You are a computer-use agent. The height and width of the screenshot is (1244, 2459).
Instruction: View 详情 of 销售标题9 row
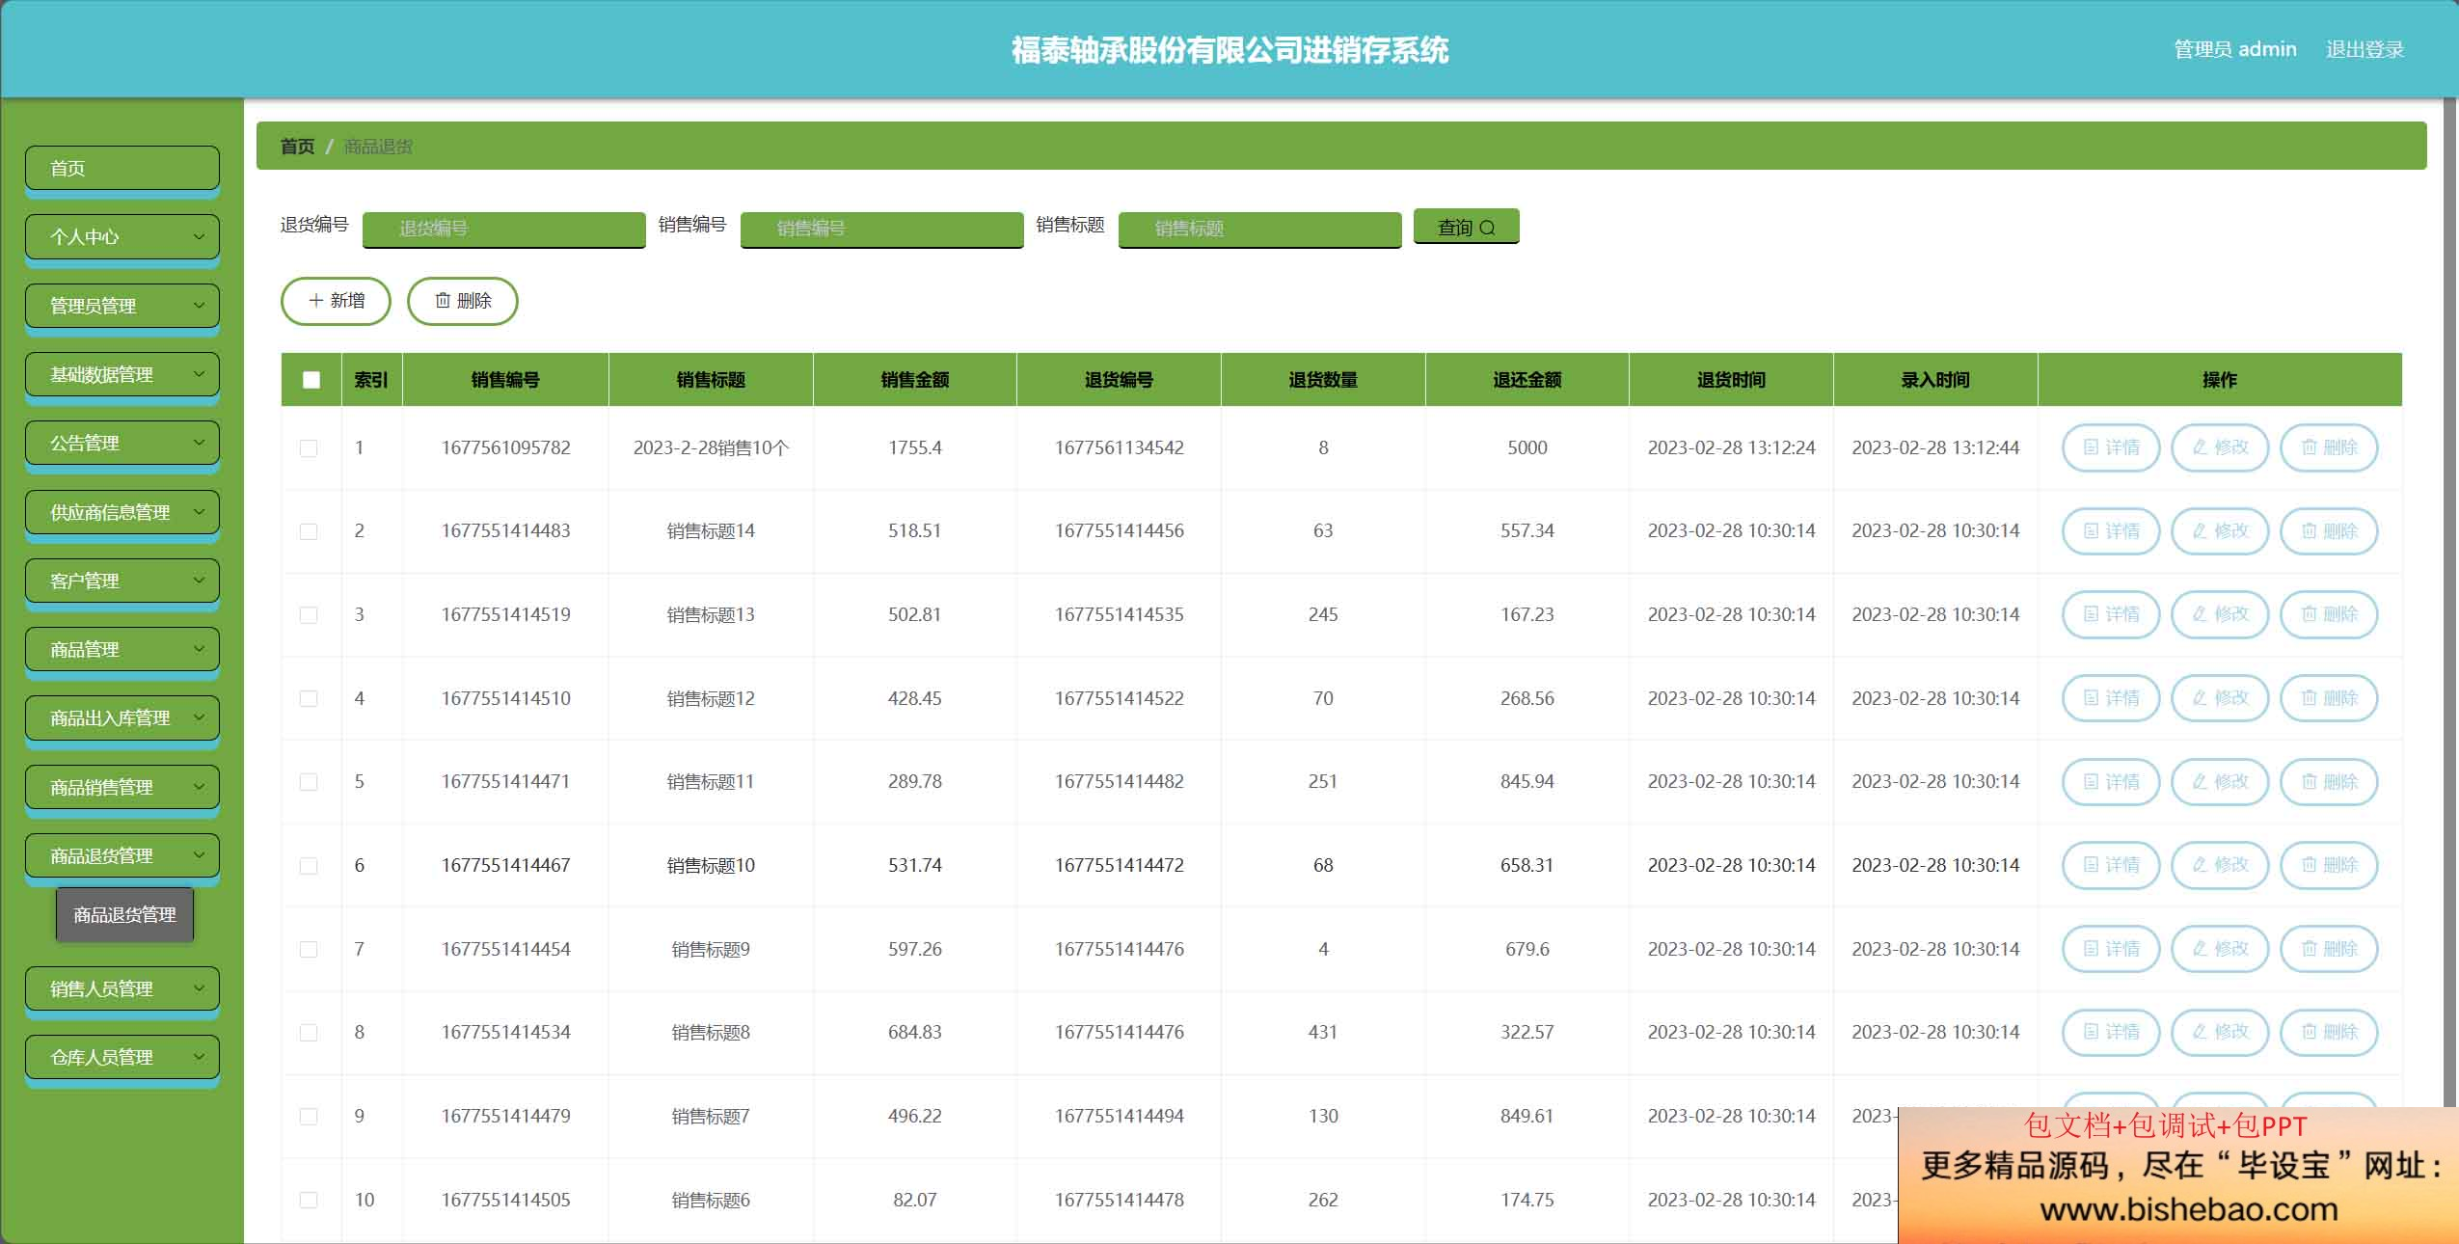pos(2110,949)
